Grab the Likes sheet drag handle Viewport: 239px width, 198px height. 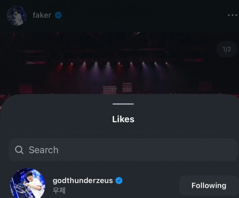coord(123,104)
